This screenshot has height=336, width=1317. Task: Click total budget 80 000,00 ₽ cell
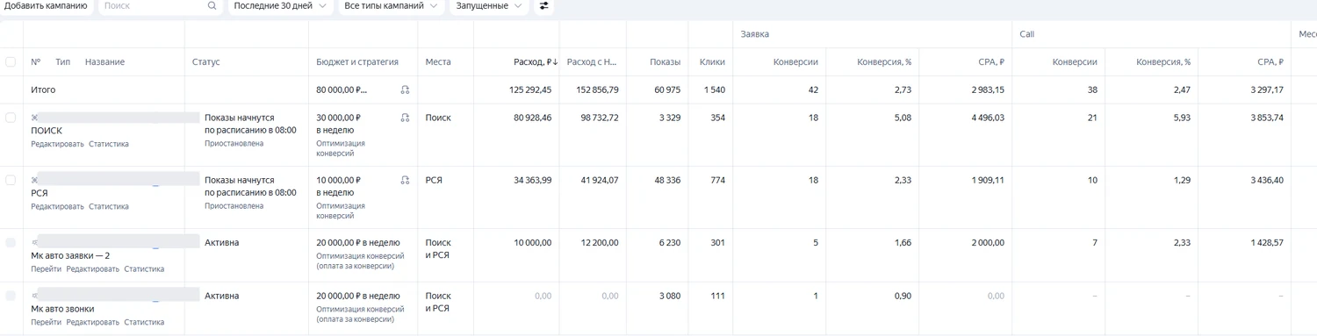tap(342, 89)
